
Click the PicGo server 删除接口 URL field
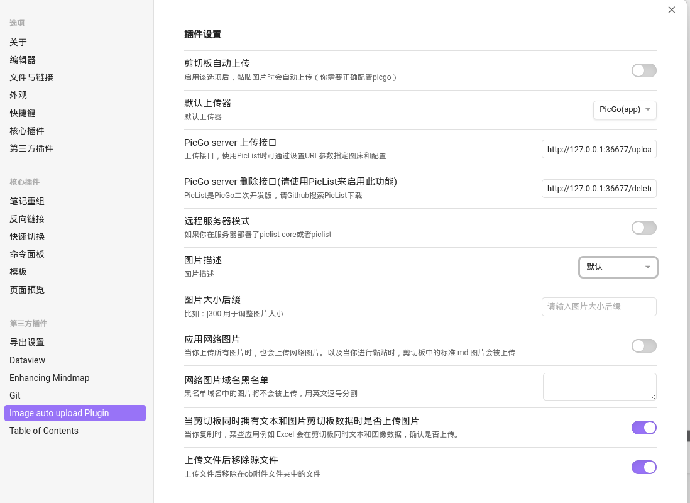[599, 188]
